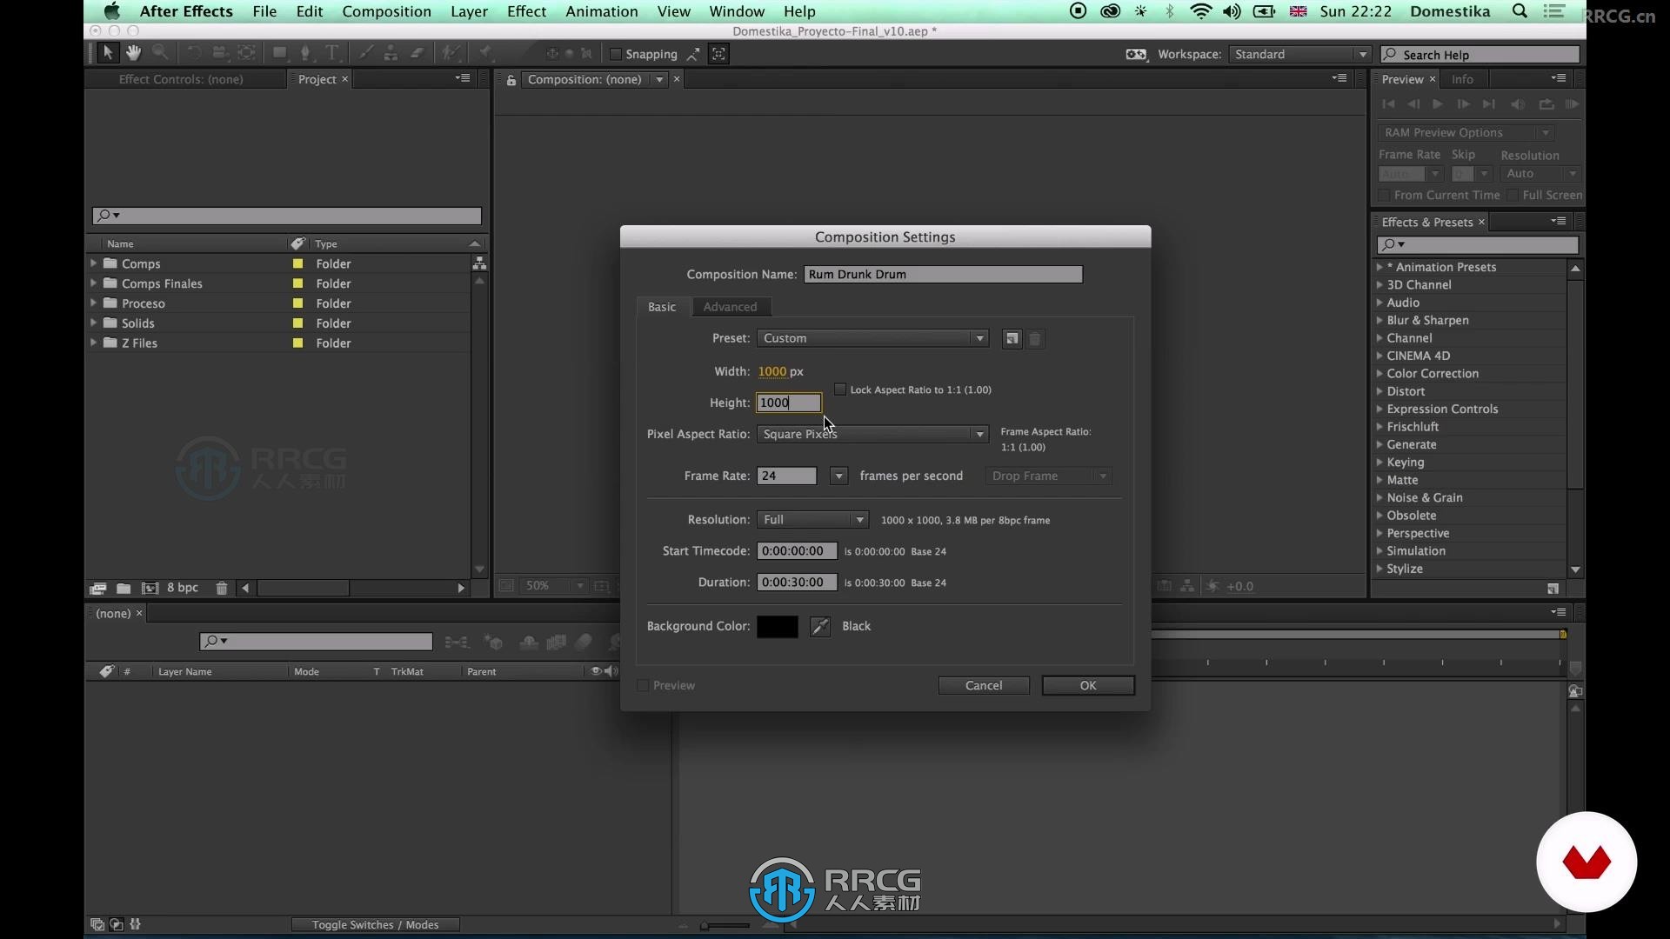Open the Animation menu
1670x939 pixels.
(601, 11)
